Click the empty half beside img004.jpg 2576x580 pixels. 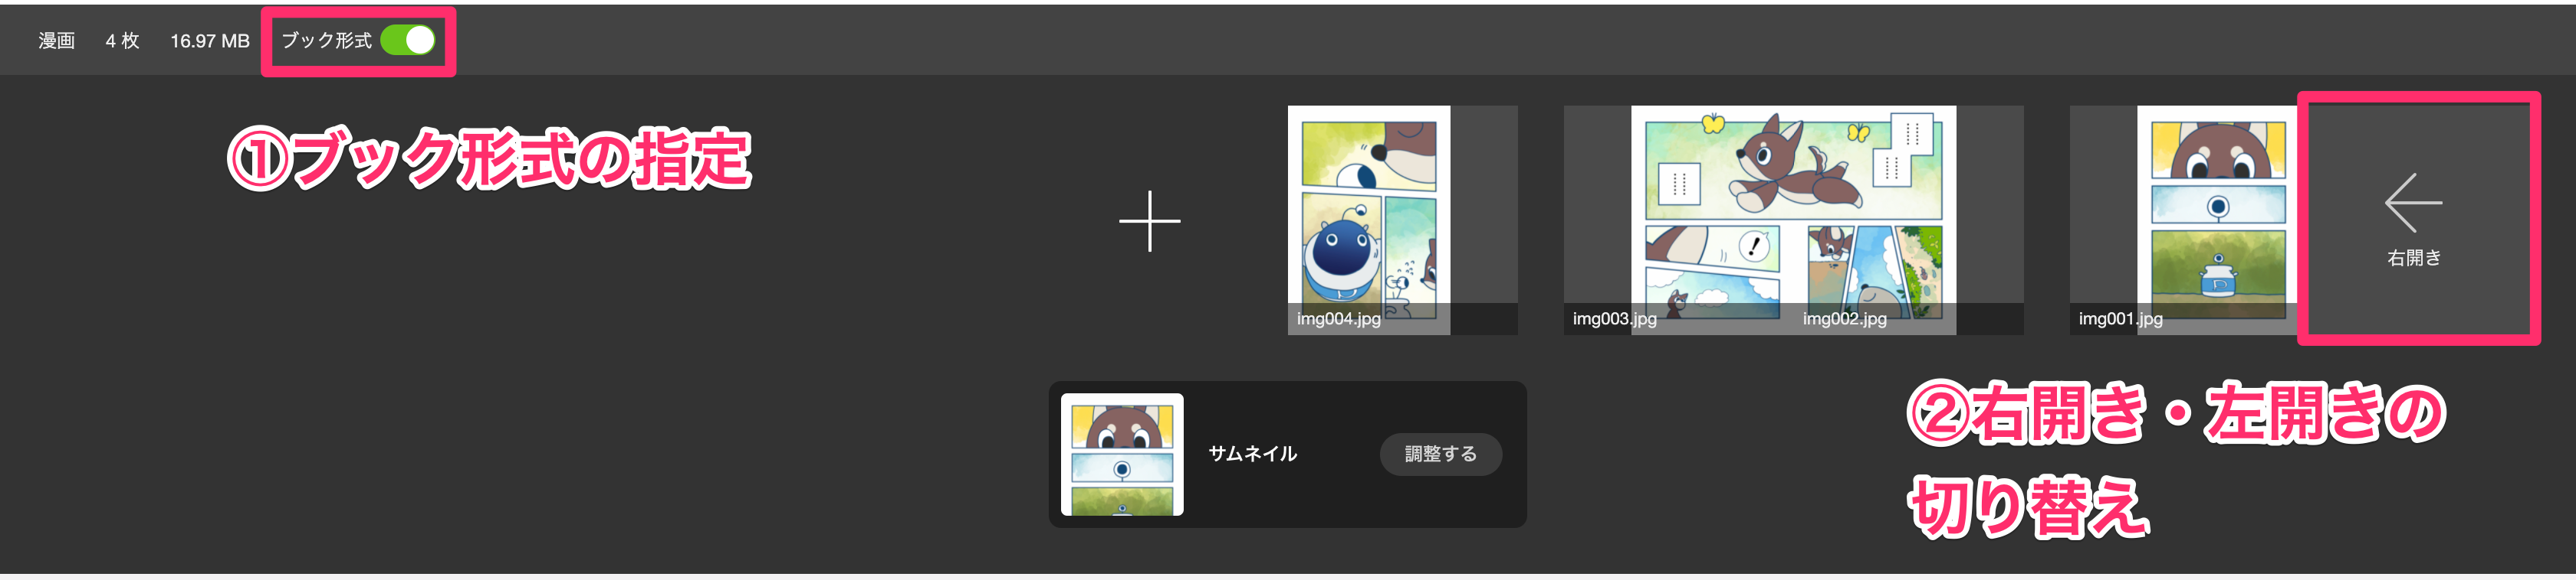pyautogui.click(x=1484, y=220)
